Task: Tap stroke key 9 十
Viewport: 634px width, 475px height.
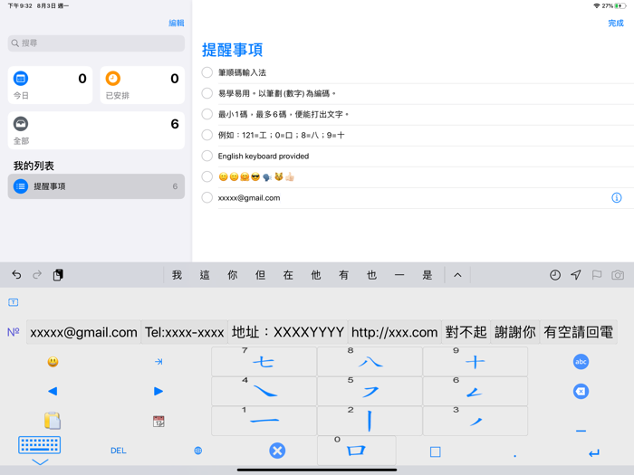Action: (x=475, y=362)
